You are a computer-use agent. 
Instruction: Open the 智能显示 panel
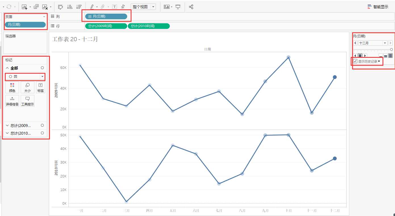point(378,7)
